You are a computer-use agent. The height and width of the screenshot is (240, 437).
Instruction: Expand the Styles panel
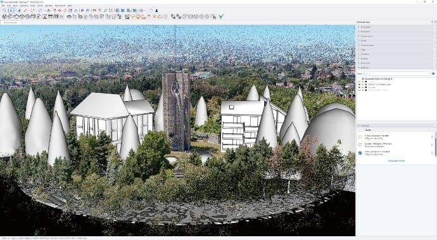(395, 40)
